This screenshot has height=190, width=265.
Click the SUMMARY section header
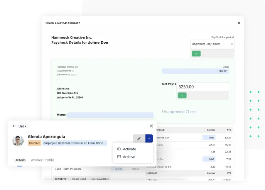coord(152,173)
